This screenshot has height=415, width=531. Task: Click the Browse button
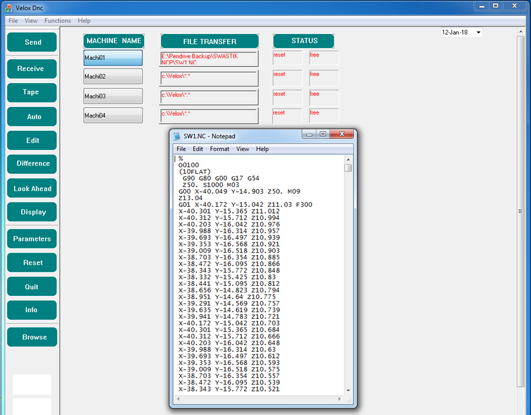[32, 337]
